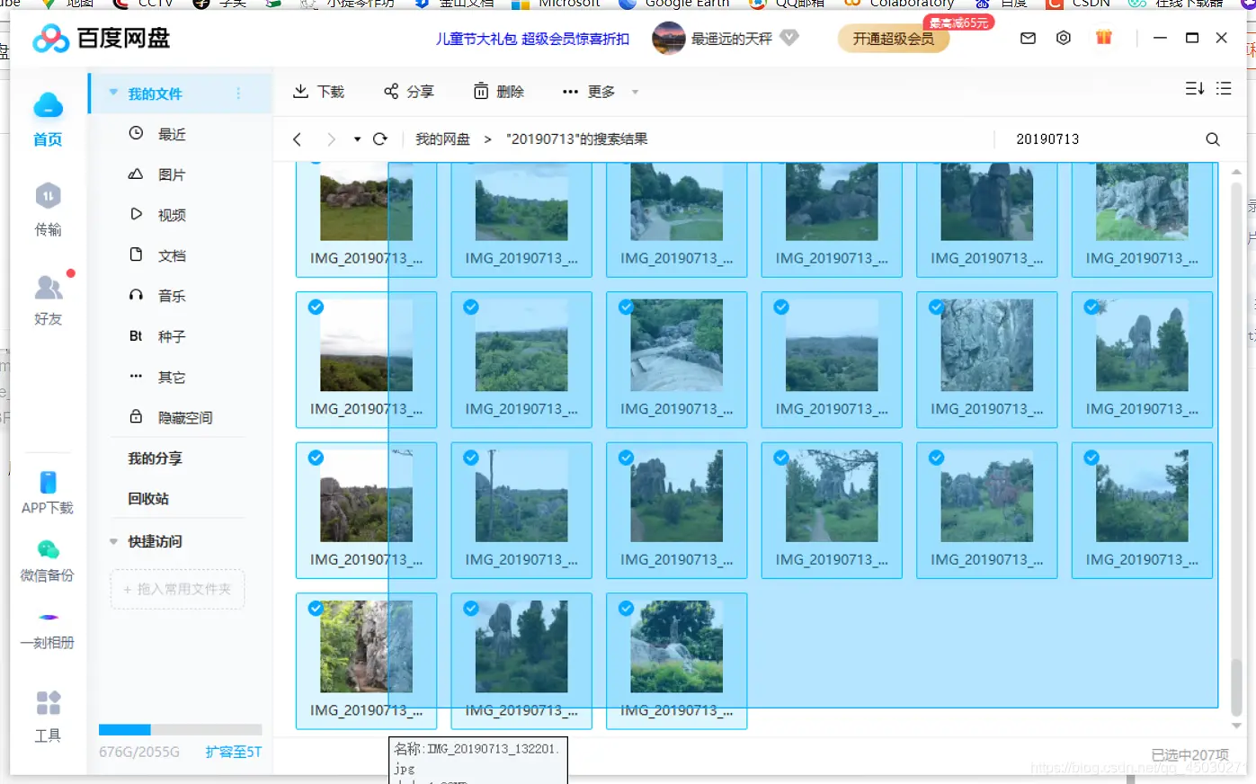The height and width of the screenshot is (784, 1256).
Task: Uncheck the last selected photo in bottom row
Action: coord(625,609)
